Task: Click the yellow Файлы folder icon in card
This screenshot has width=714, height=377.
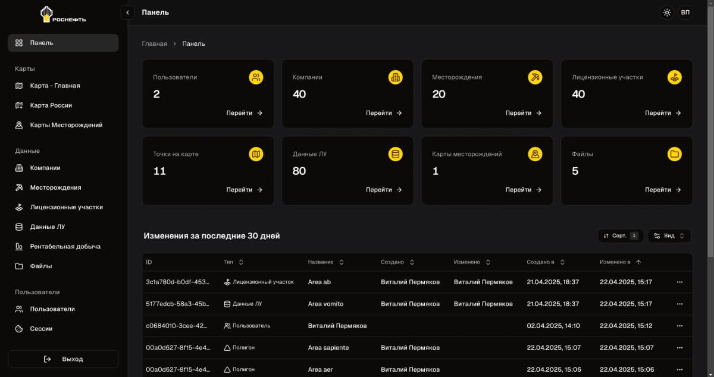Action: (x=675, y=155)
